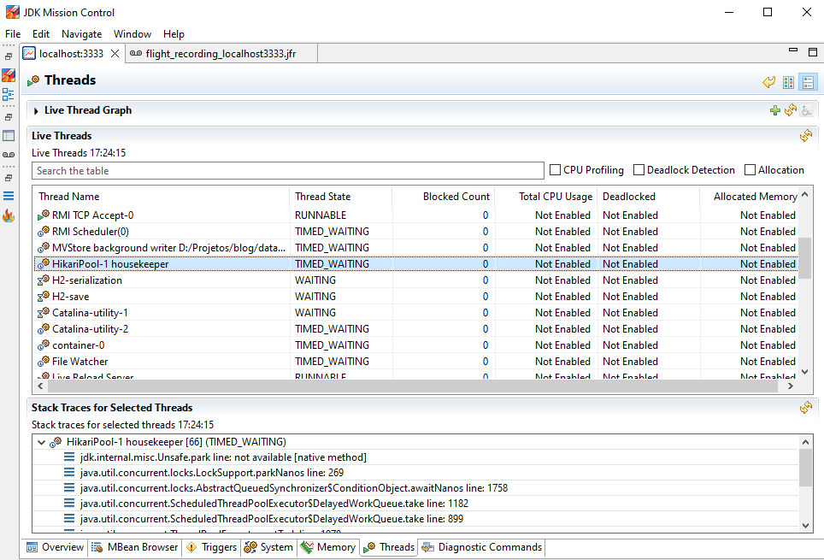Click refresh icon in Stack Traces section
The height and width of the screenshot is (560, 824).
(x=805, y=408)
